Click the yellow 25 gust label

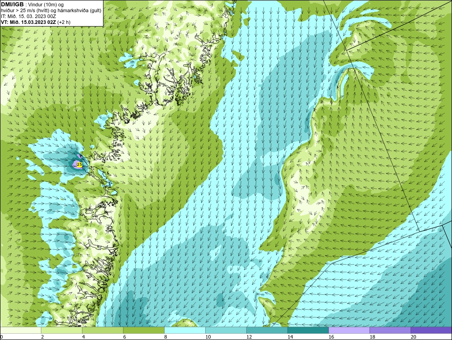(x=80, y=164)
